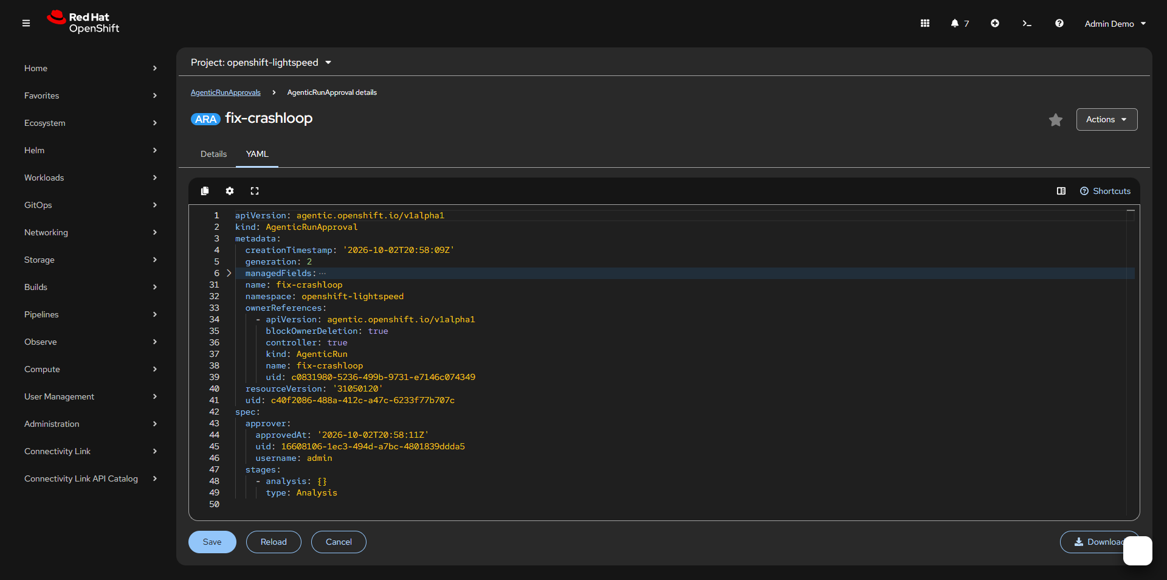
Task: Click the editor minimap scrollbar
Action: (x=1131, y=362)
